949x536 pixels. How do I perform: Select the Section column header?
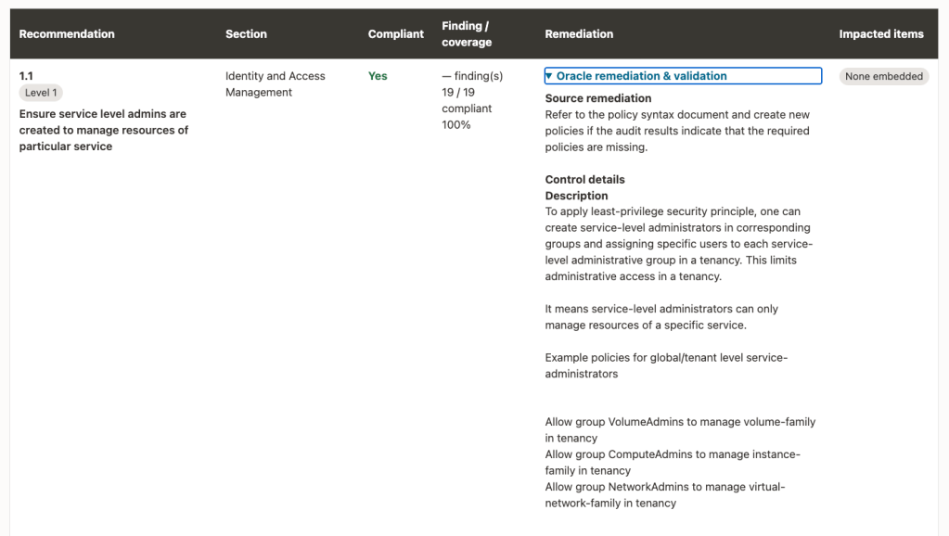246,34
